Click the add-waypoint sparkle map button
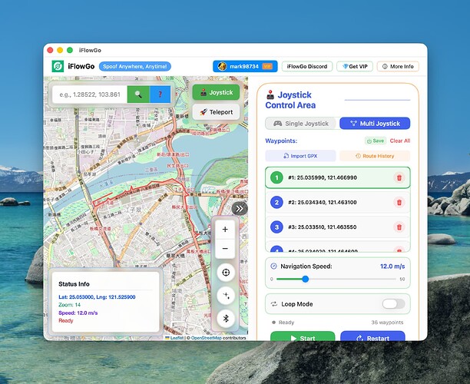The width and height of the screenshot is (470, 384). (x=226, y=295)
